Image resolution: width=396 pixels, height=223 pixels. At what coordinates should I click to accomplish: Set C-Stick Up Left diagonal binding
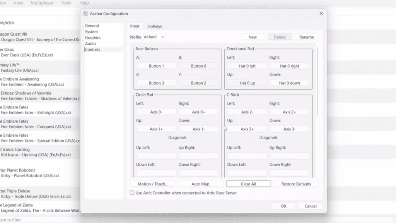(x=247, y=156)
